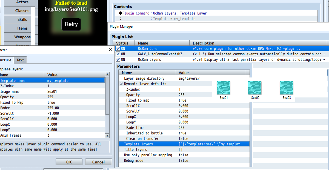The image size is (329, 170).
Task: Collapse the Dynamic layer defaults group
Action: 121,84
